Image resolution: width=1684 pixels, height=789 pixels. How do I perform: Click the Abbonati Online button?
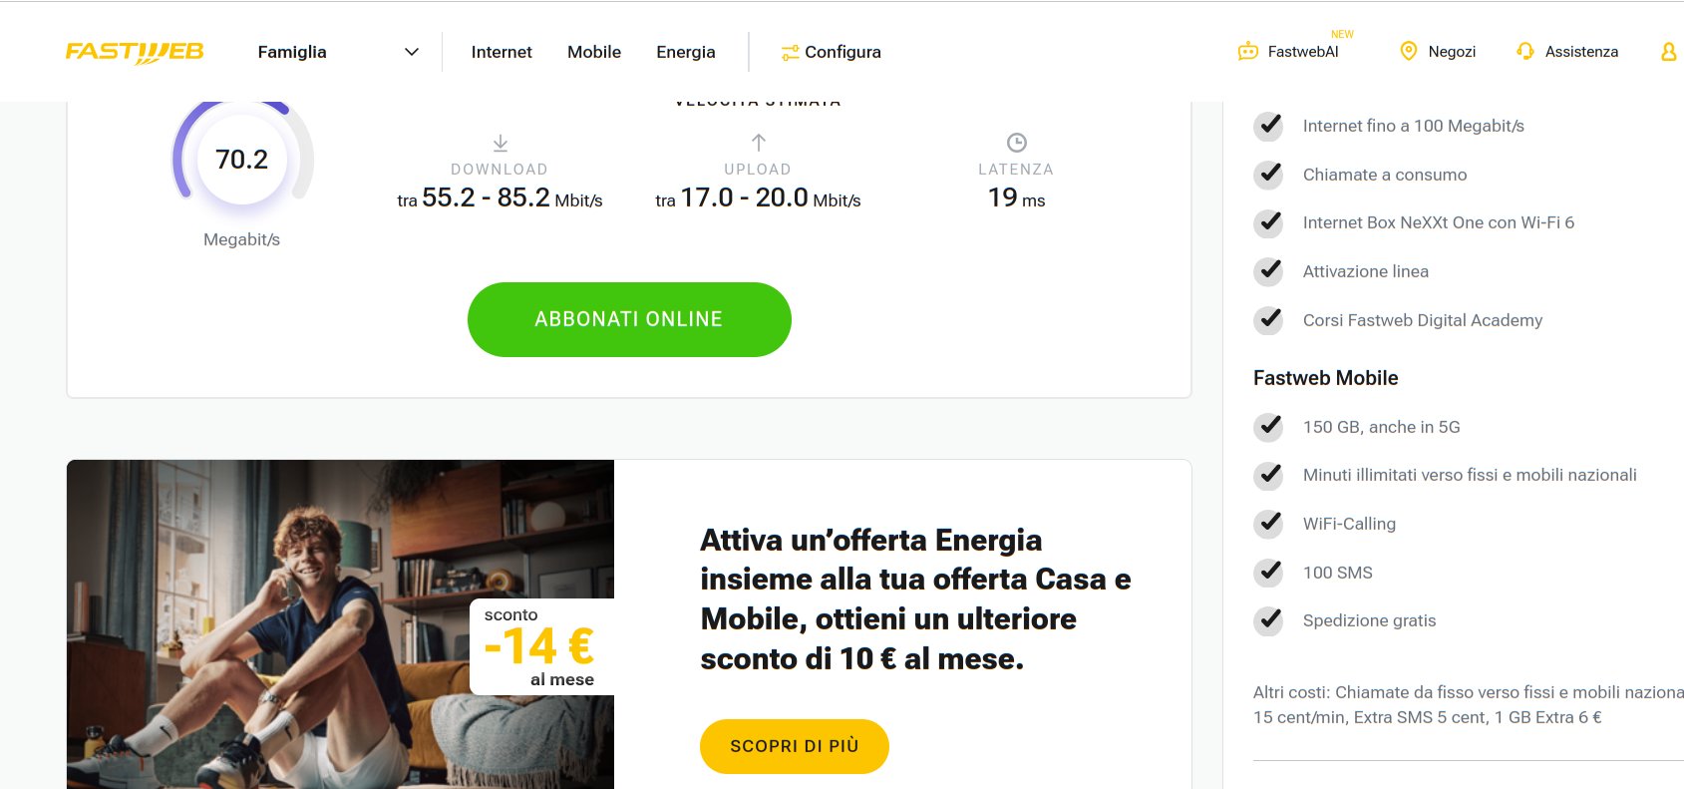(629, 319)
